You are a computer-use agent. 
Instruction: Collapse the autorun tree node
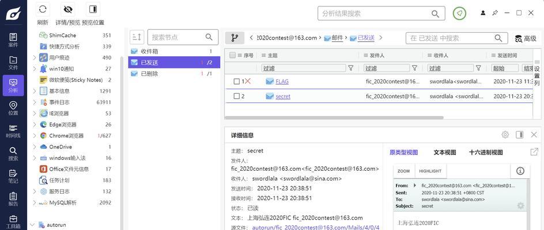point(32,225)
